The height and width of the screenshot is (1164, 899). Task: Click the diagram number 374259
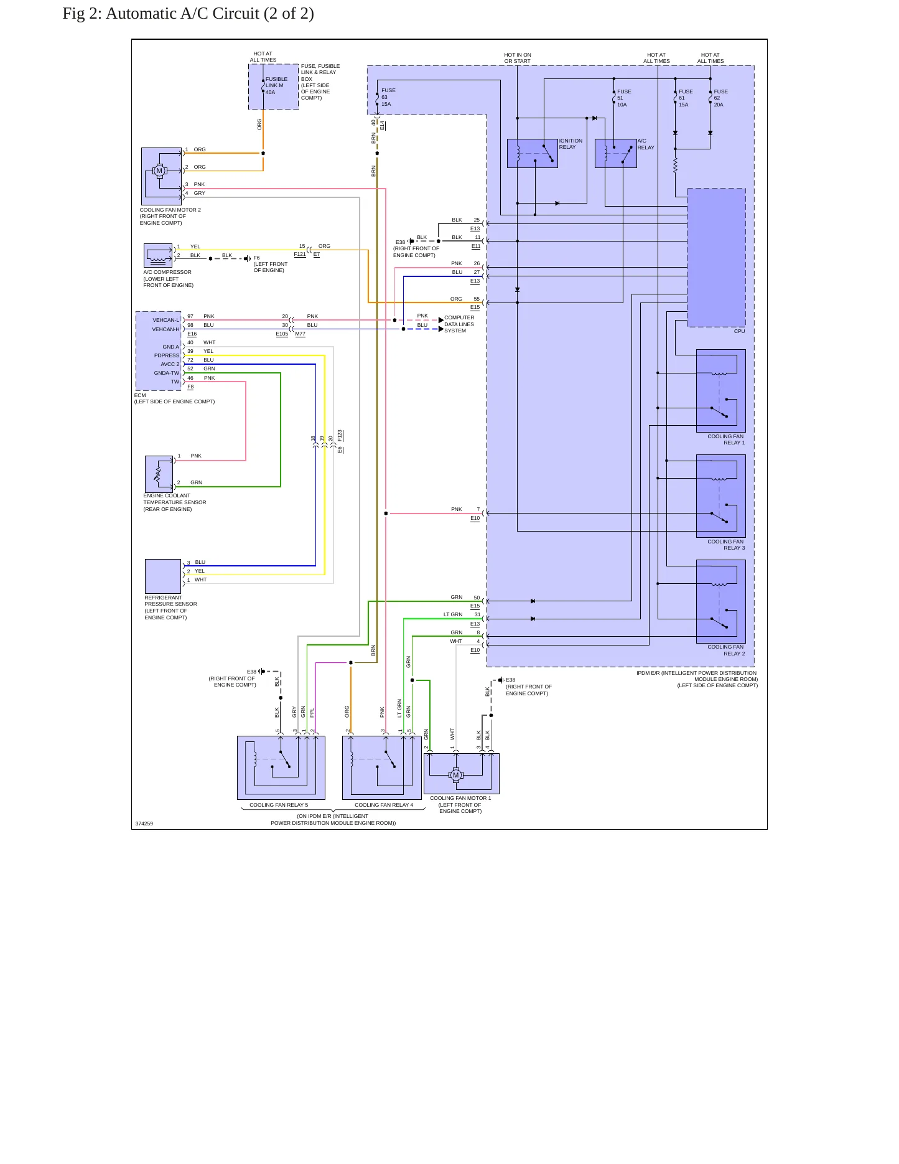click(144, 824)
